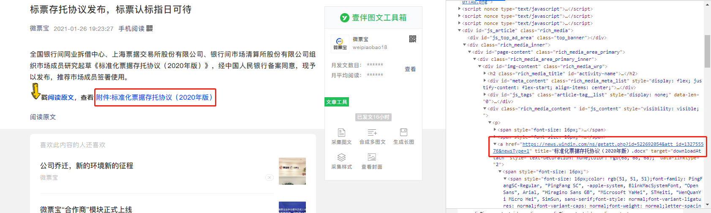Expand the div id="meta_content" node
The image size is (711, 213).
485,81
